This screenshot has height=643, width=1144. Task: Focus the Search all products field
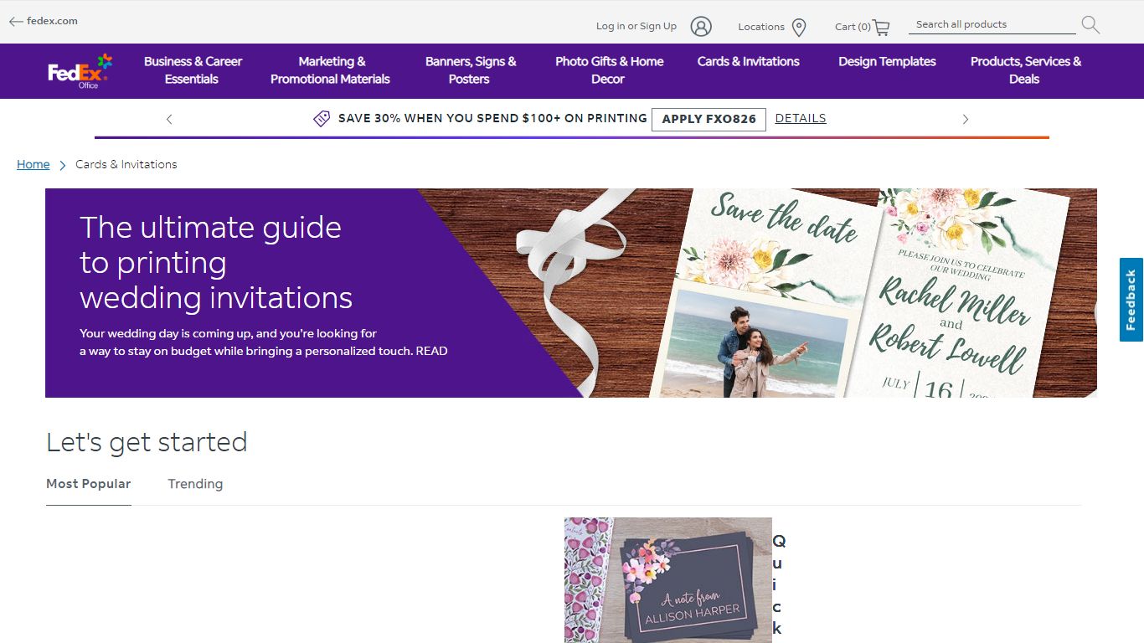pyautogui.click(x=992, y=24)
